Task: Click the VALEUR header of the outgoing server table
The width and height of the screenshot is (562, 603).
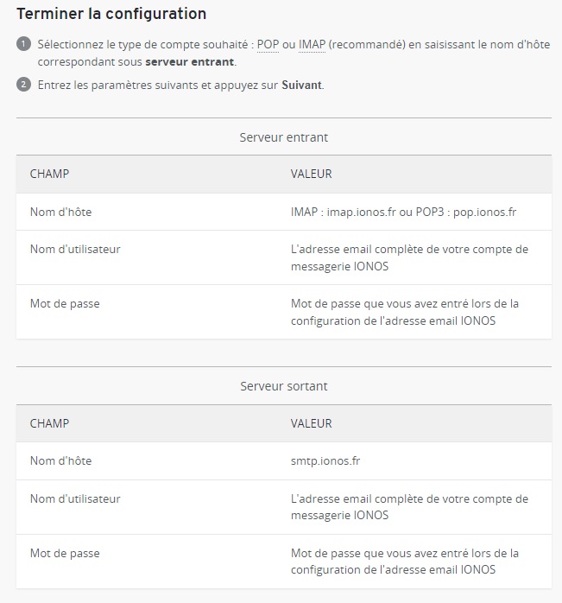Action: pos(311,423)
